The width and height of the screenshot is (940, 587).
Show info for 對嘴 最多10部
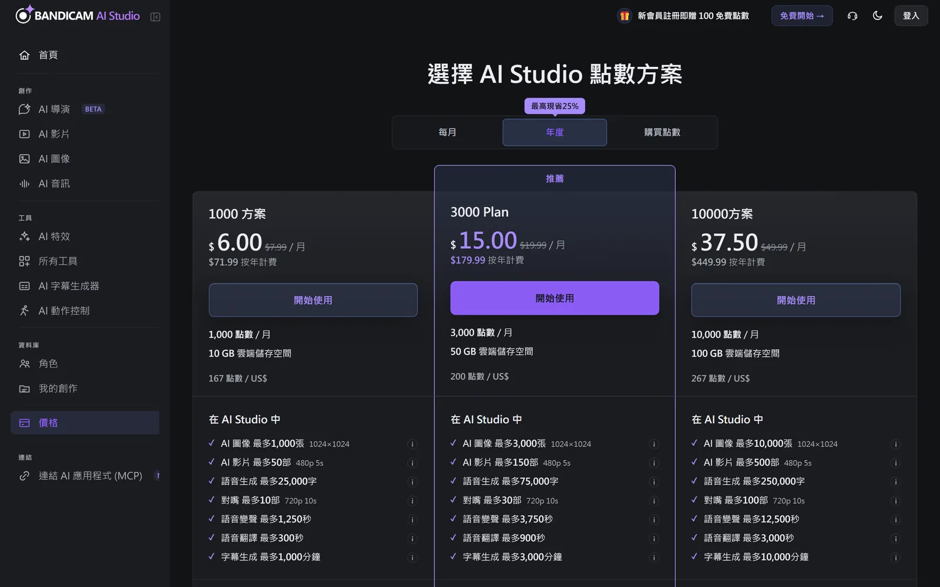click(x=412, y=501)
